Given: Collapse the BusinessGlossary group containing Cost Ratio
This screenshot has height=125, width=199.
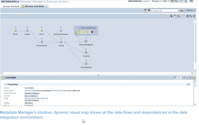Looking at the screenshot, I should pos(77,28).
